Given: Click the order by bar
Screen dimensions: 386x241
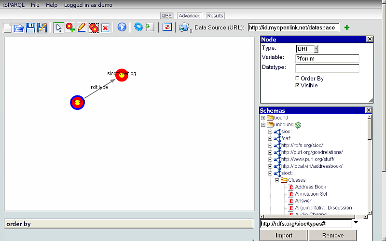Looking at the screenshot, I should click(129, 224).
